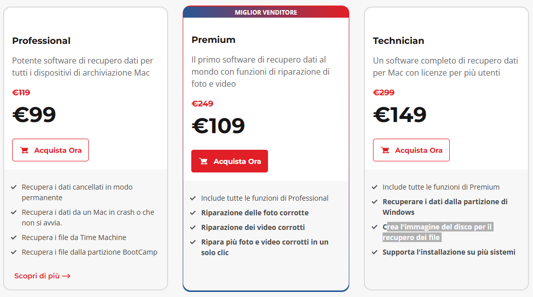
Task: Click checkmark beside Riparazione delle foto corrotte
Action: [x=193, y=213]
